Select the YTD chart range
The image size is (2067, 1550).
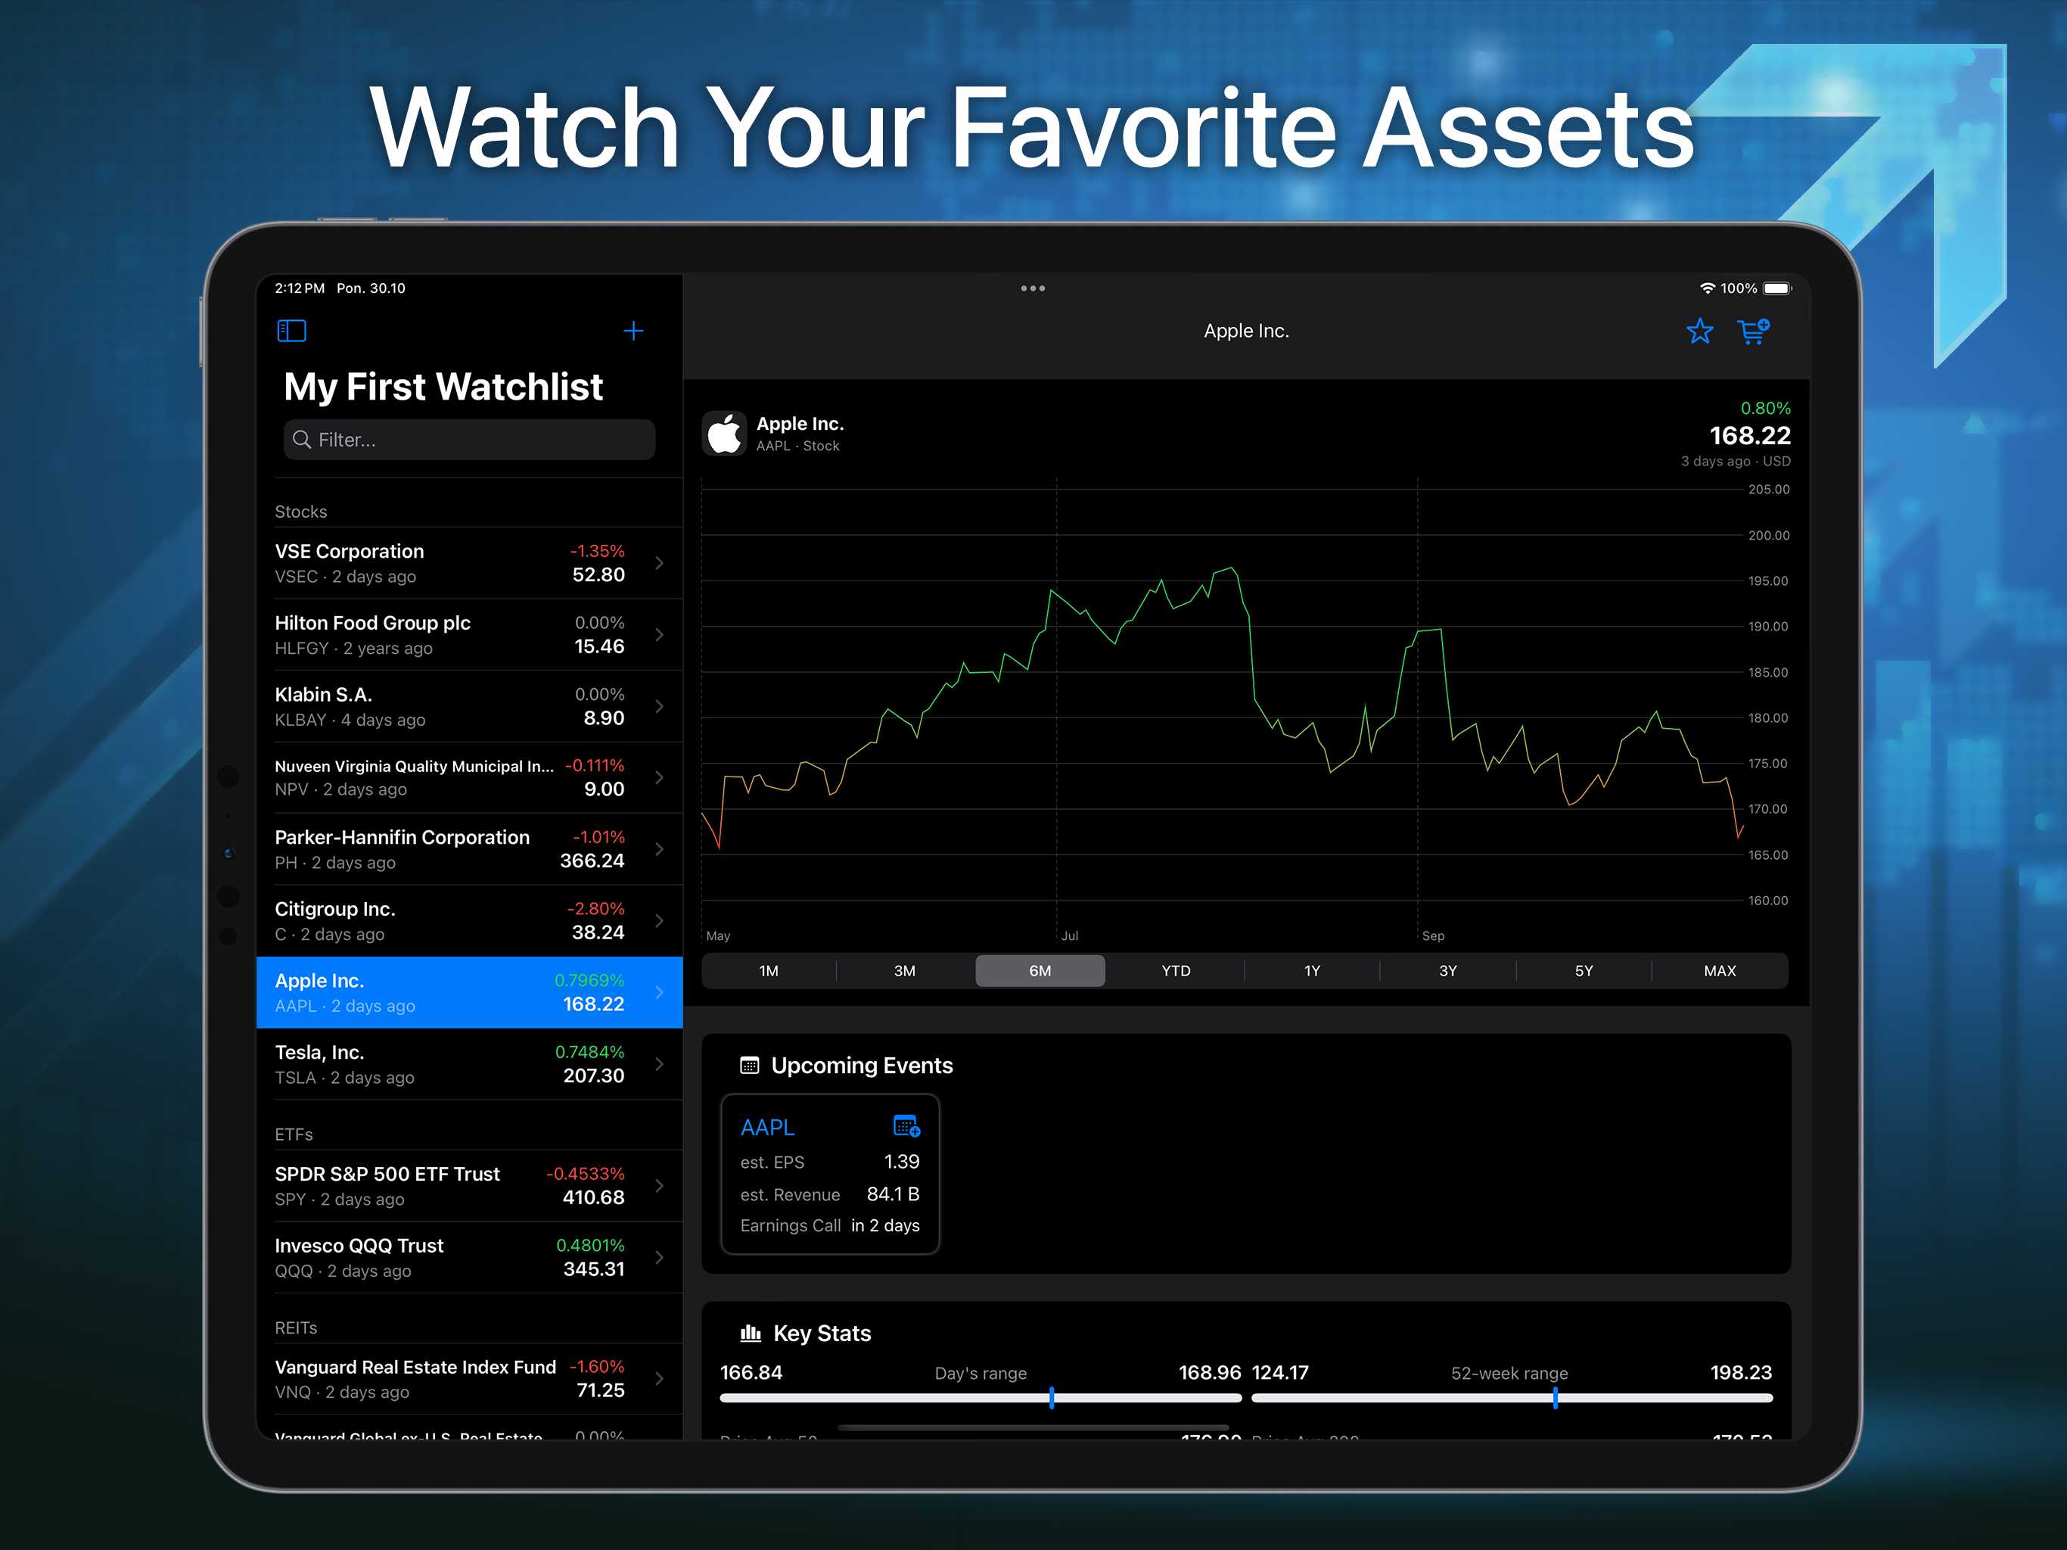coord(1176,970)
